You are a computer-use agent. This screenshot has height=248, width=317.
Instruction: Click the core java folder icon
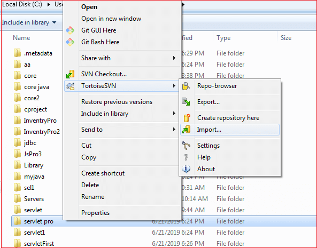[17, 87]
